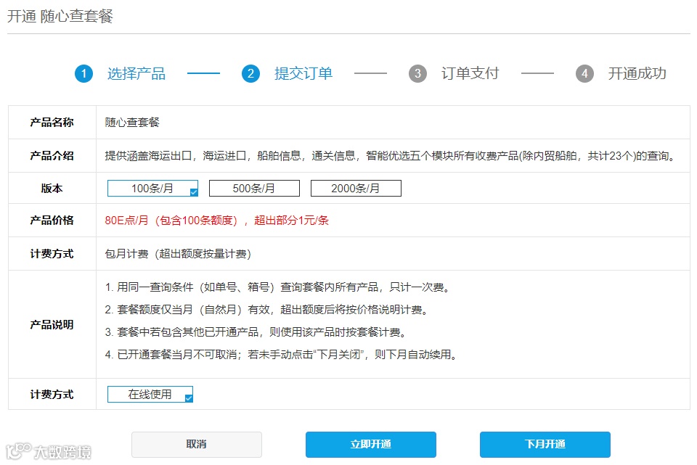The height and width of the screenshot is (465, 697).
Task: Click note 1 about 用同一查询条件
Action: [279, 287]
